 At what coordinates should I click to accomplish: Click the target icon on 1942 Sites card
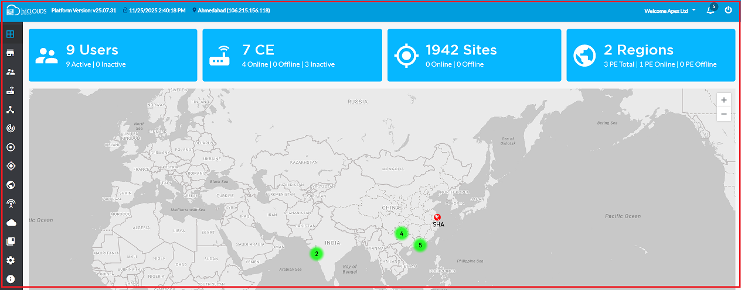coord(406,56)
